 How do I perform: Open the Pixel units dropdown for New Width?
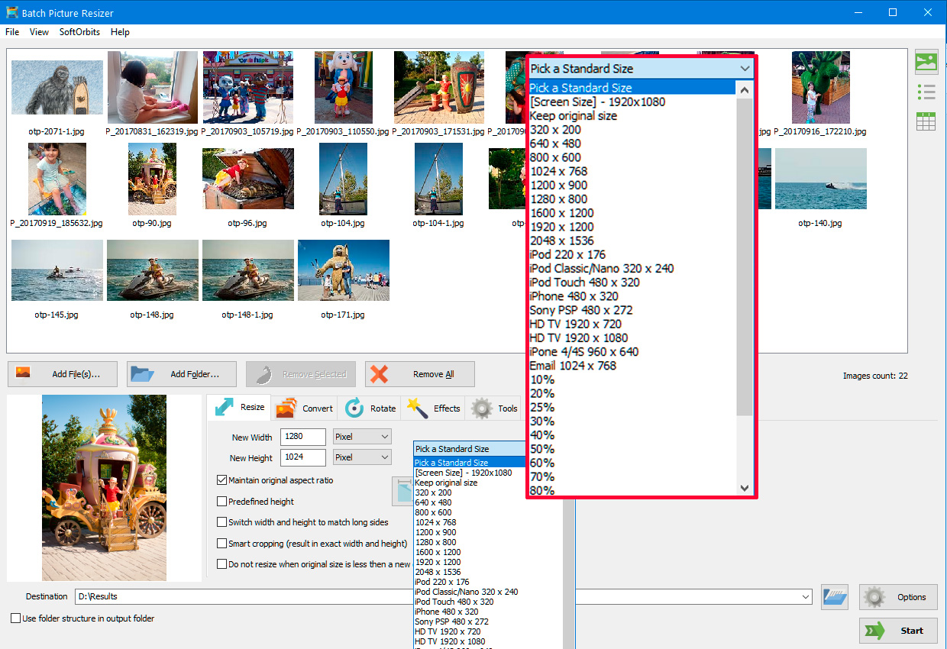point(361,436)
